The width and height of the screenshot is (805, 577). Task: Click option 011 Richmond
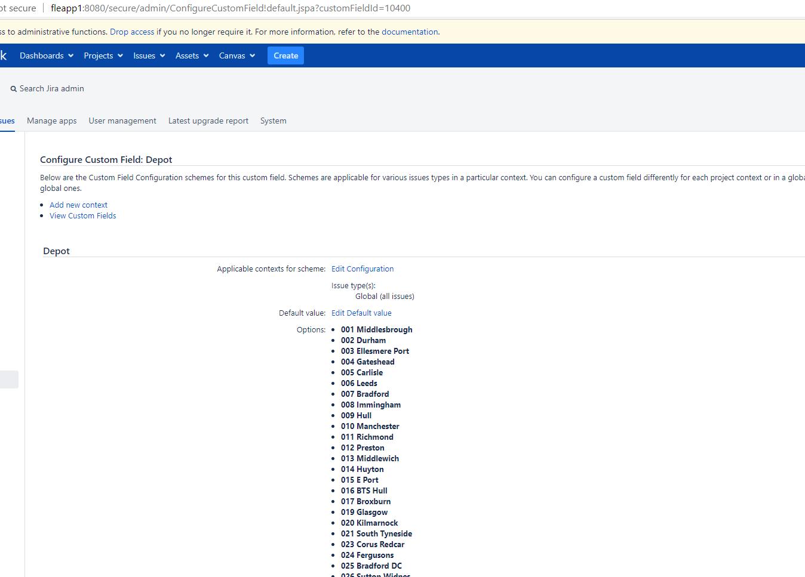pyautogui.click(x=367, y=437)
